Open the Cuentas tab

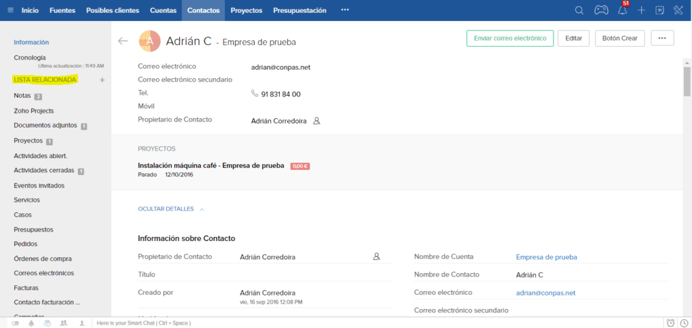coord(164,10)
